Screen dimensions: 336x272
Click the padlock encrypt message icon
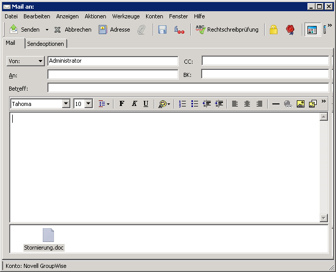[273, 30]
